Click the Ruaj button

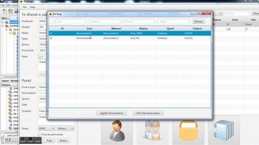[x=49, y=141]
